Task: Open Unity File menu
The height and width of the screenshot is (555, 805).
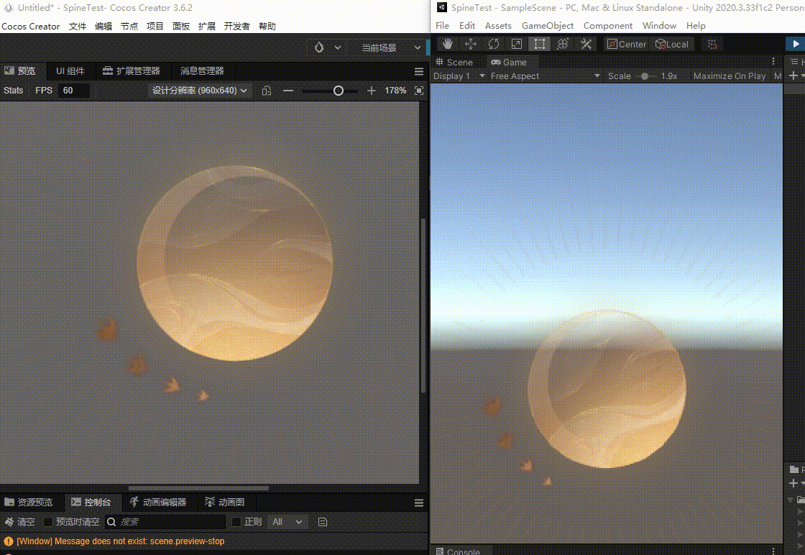Action: (x=442, y=26)
